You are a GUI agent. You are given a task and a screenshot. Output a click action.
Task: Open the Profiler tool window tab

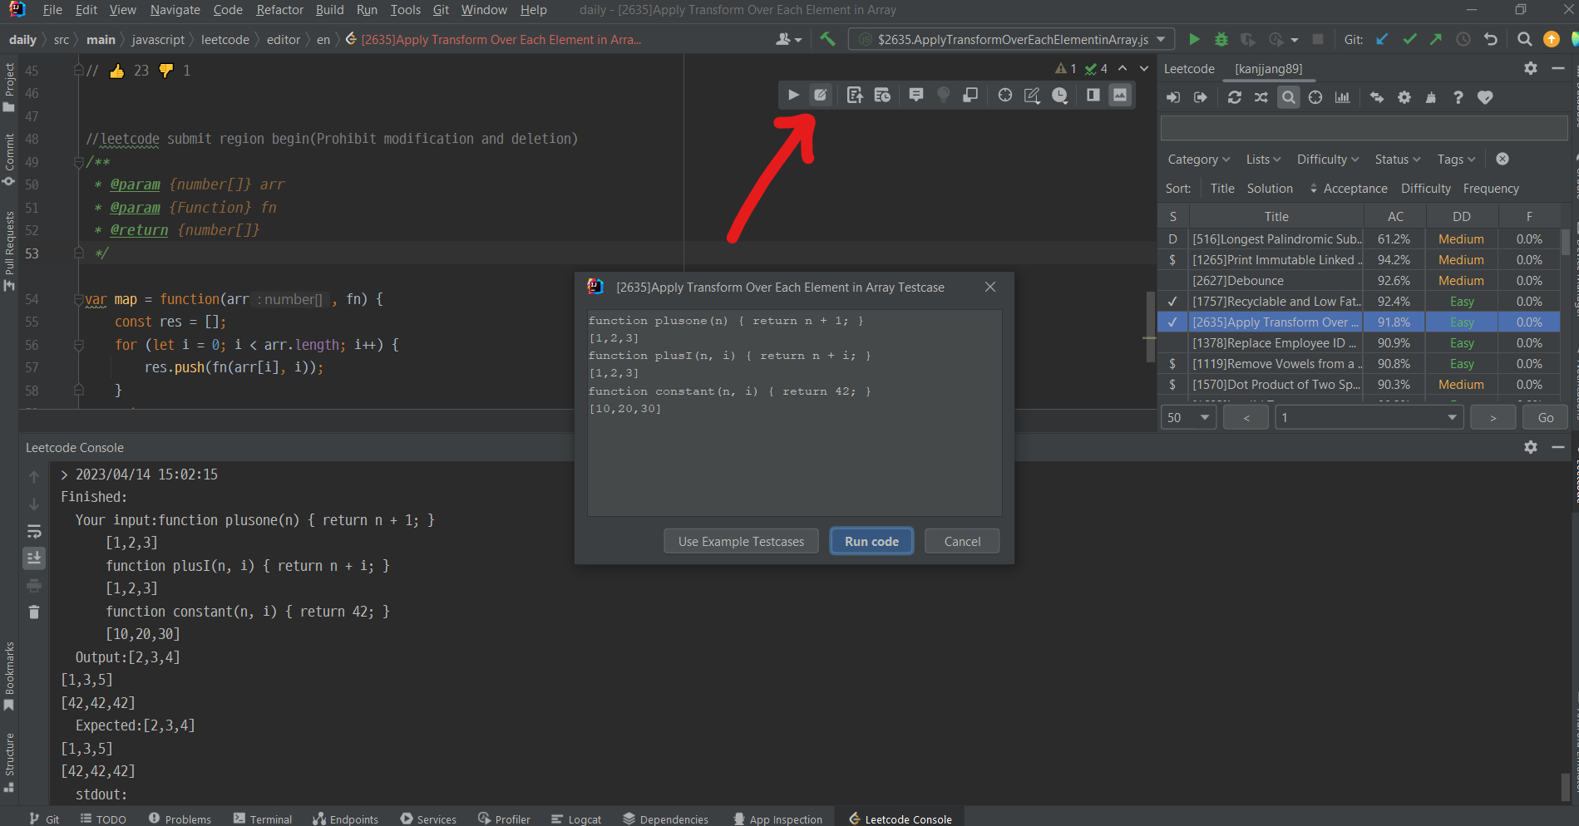504,819
